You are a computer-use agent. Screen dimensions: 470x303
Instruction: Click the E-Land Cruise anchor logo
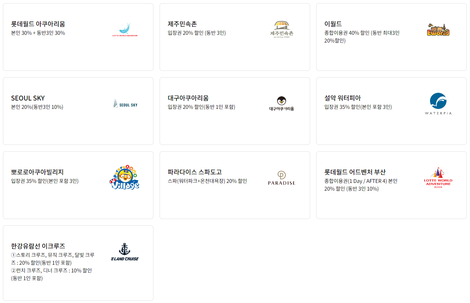pyautogui.click(x=125, y=252)
